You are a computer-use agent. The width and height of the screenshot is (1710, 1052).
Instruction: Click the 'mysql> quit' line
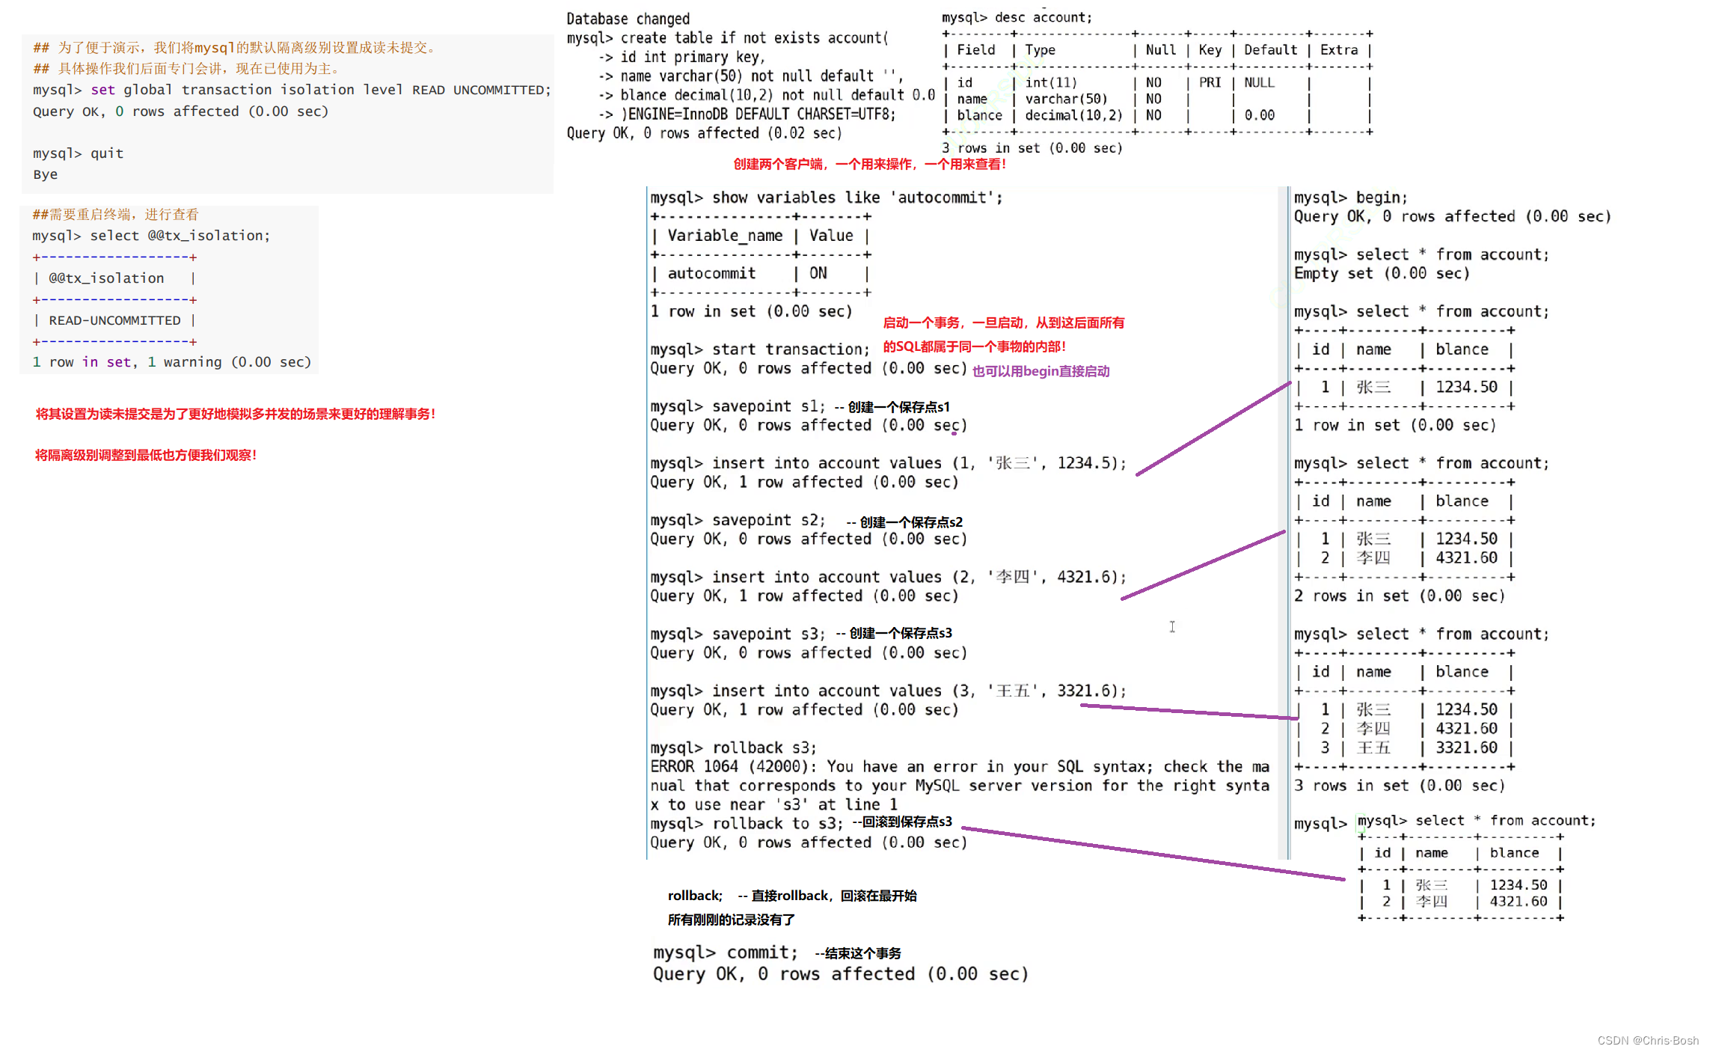[x=78, y=153]
